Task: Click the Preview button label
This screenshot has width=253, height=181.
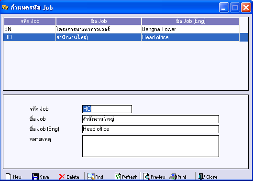Action: coord(158,177)
